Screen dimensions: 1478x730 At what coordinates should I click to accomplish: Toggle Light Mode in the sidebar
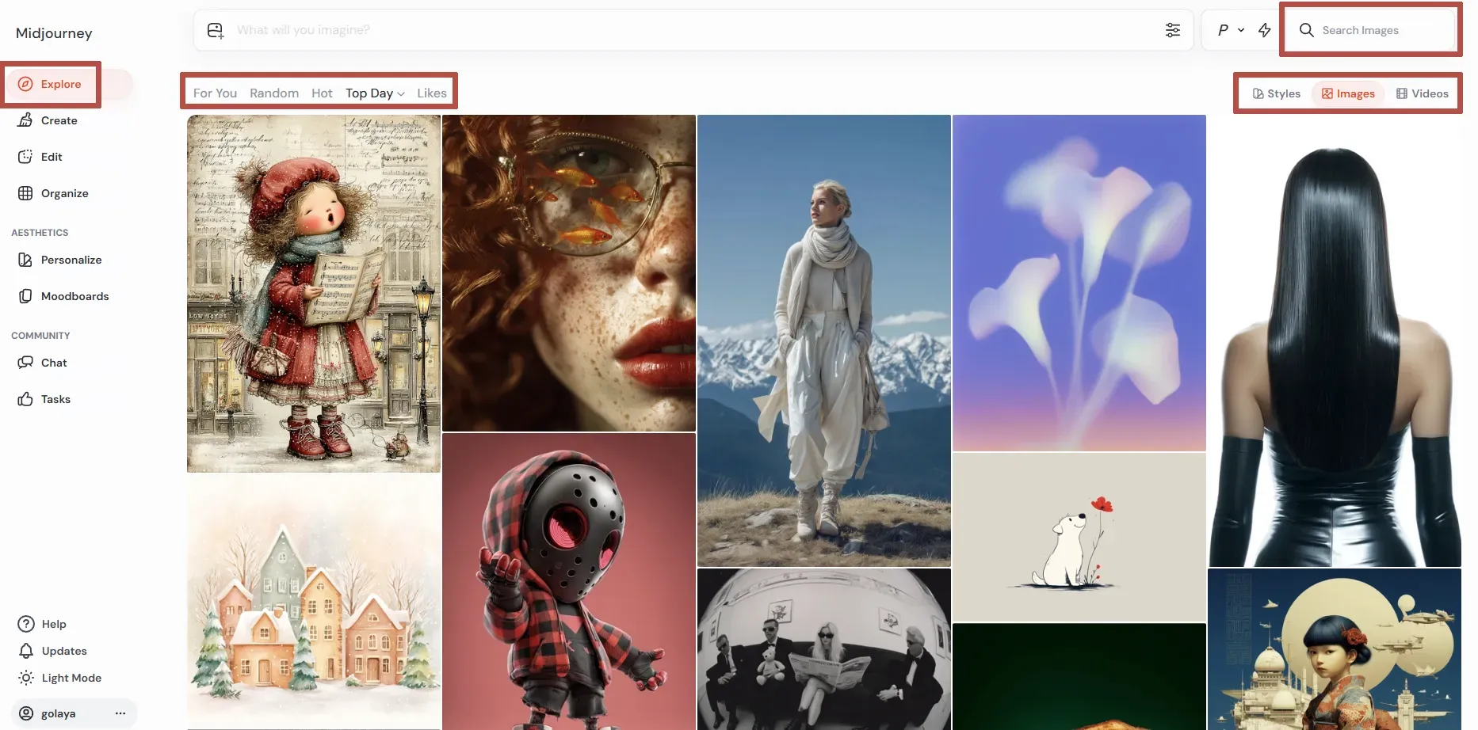(71, 678)
